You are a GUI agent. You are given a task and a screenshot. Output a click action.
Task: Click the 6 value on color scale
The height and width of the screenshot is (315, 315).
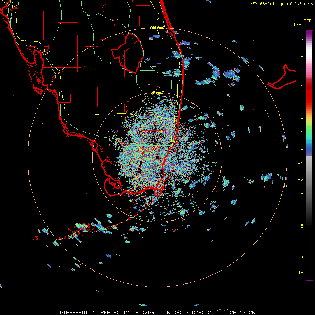click(x=302, y=55)
